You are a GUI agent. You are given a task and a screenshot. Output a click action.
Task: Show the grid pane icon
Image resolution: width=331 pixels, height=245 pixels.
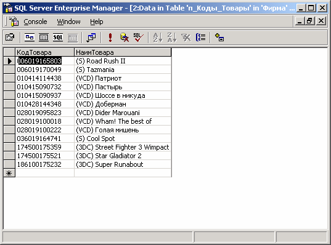pos(44,38)
